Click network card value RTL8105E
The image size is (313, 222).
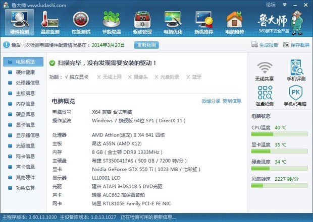coord(131,203)
